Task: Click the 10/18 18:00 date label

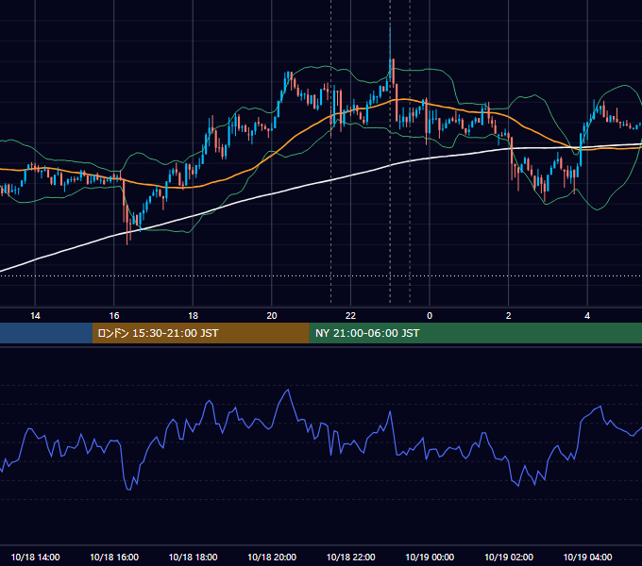Action: tap(193, 557)
